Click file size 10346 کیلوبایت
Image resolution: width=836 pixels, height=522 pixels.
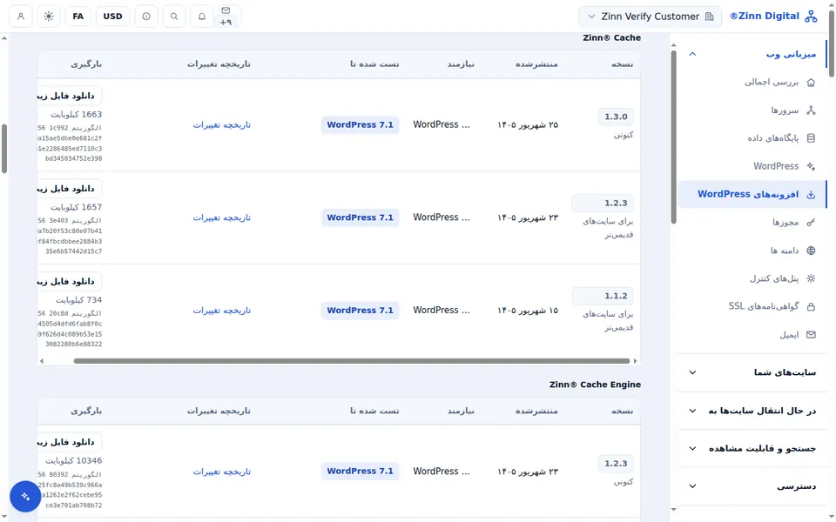(x=73, y=461)
